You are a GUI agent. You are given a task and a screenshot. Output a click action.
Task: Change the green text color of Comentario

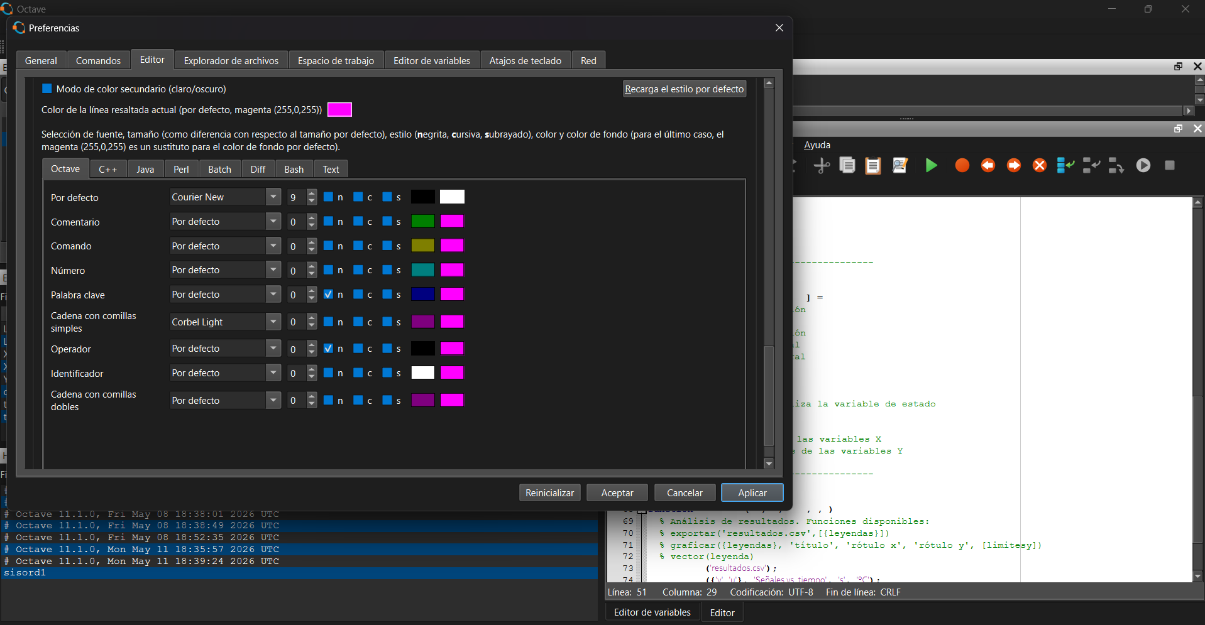click(423, 221)
